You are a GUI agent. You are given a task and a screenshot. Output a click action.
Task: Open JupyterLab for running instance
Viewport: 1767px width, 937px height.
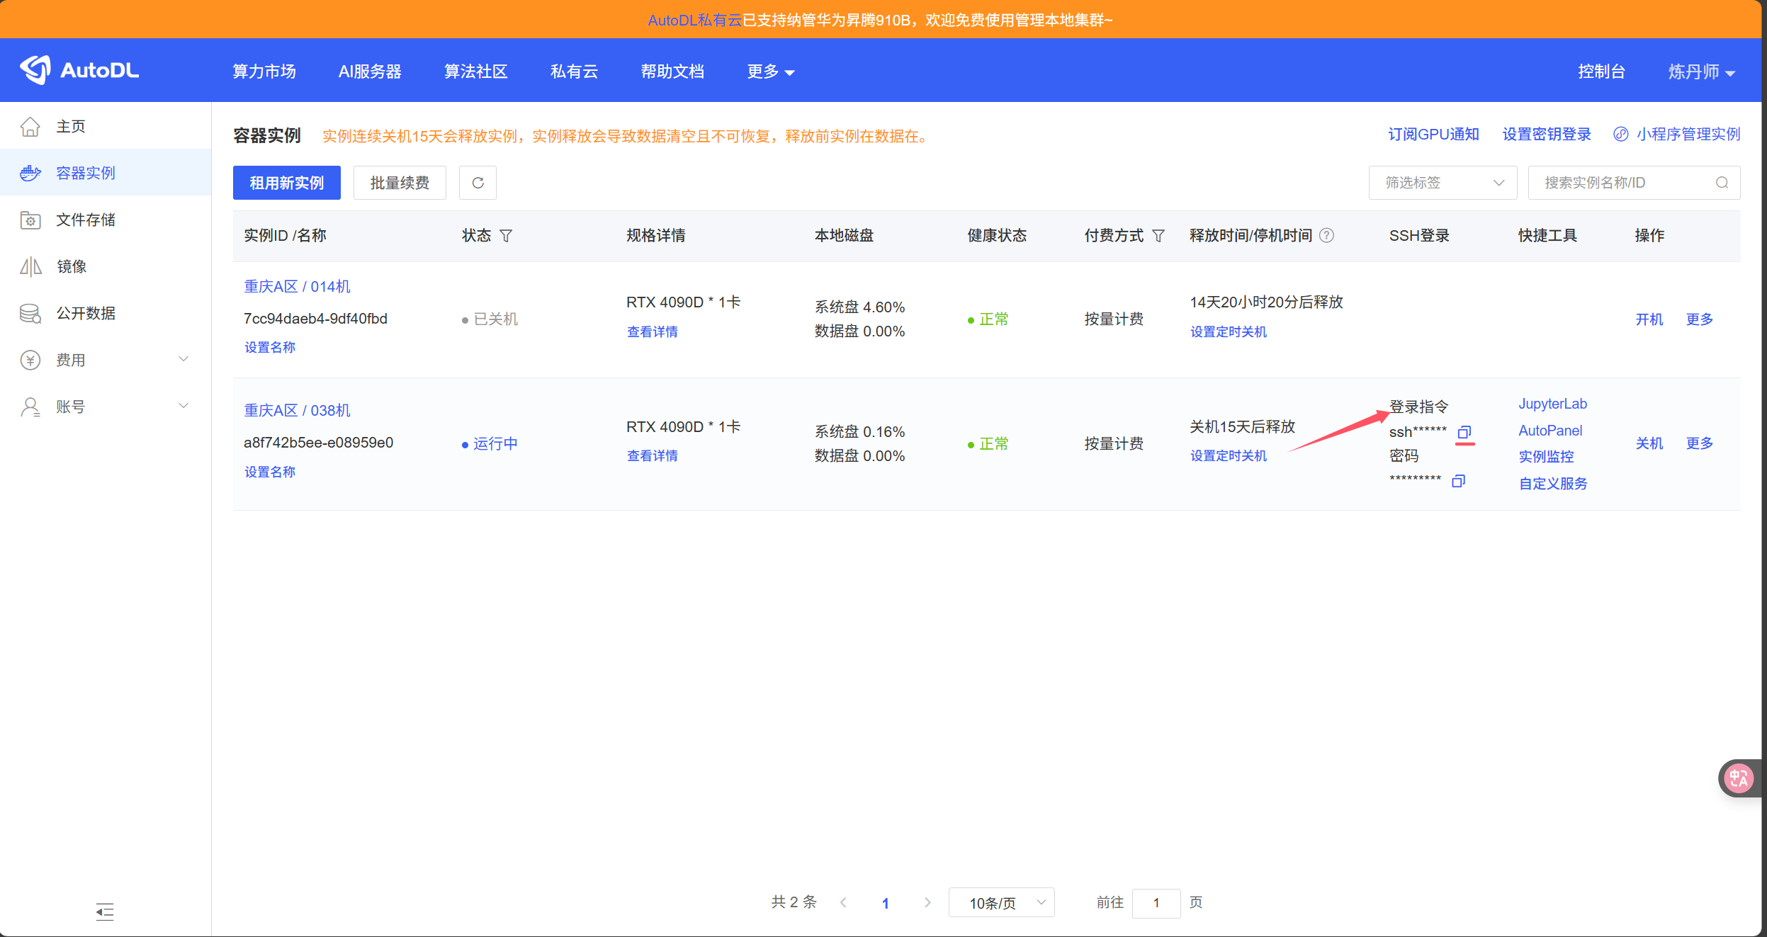[x=1552, y=404]
